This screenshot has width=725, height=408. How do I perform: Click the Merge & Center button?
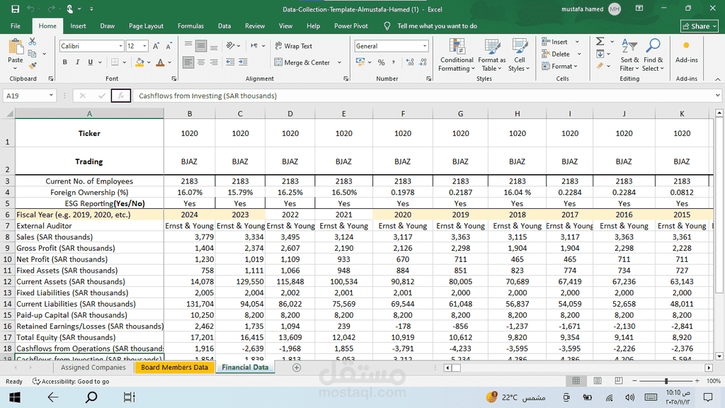tap(302, 62)
